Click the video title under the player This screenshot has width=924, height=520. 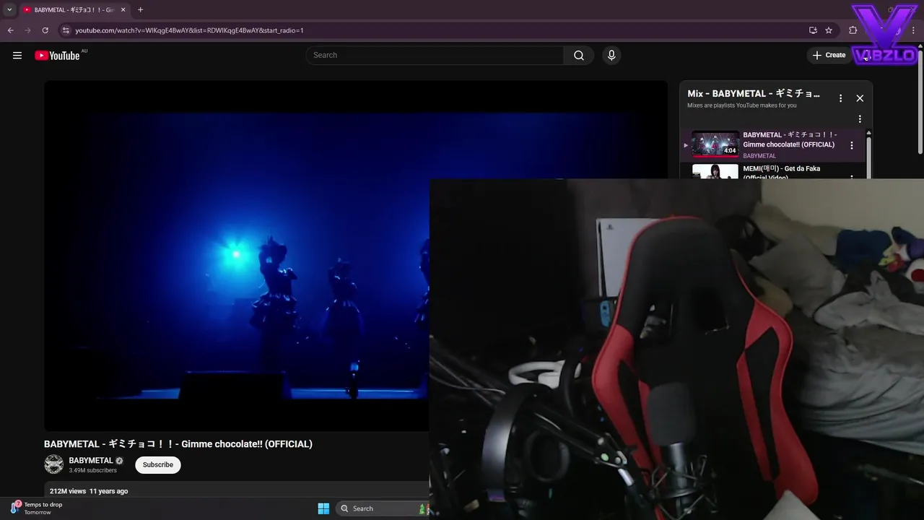(x=178, y=444)
